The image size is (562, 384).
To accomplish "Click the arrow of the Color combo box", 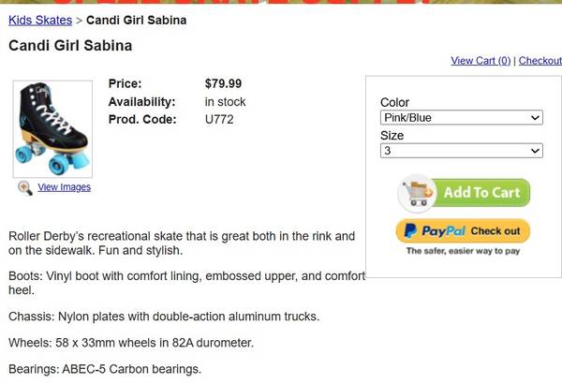I will tap(536, 118).
